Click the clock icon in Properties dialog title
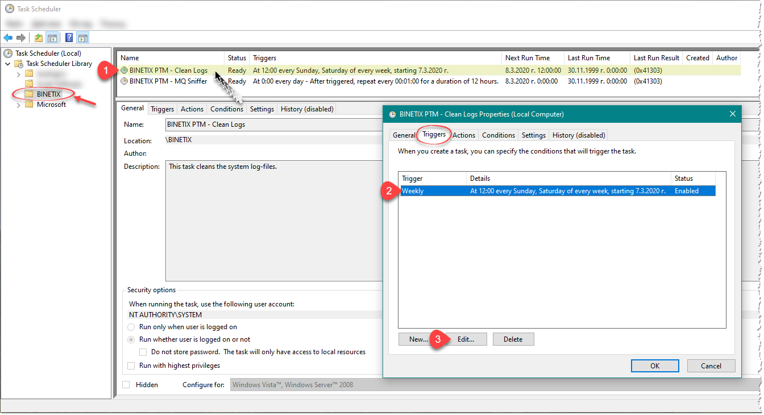This screenshot has height=415, width=764. (x=392, y=114)
